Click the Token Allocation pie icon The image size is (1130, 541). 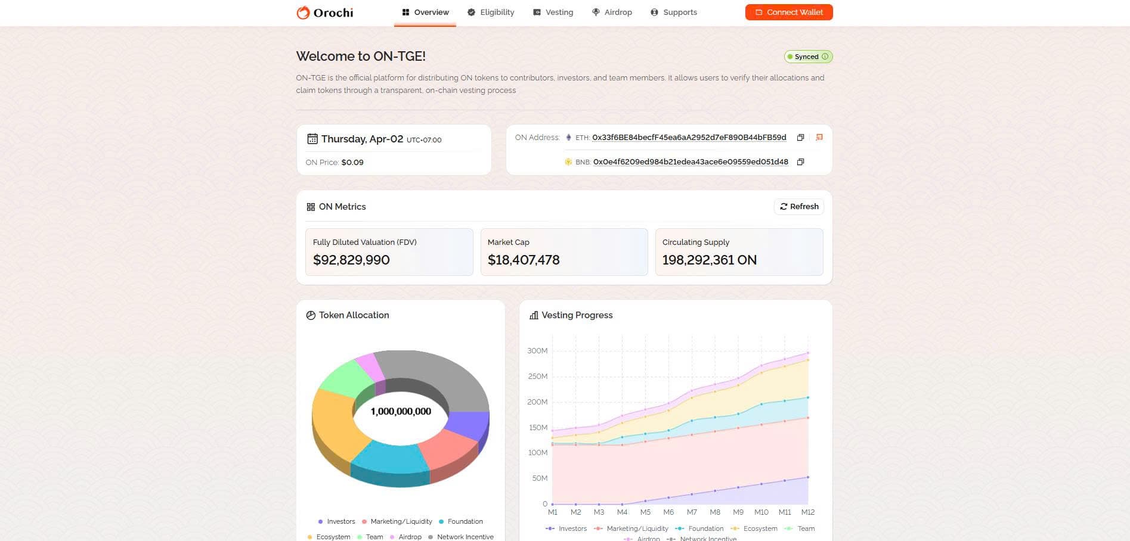coord(311,315)
